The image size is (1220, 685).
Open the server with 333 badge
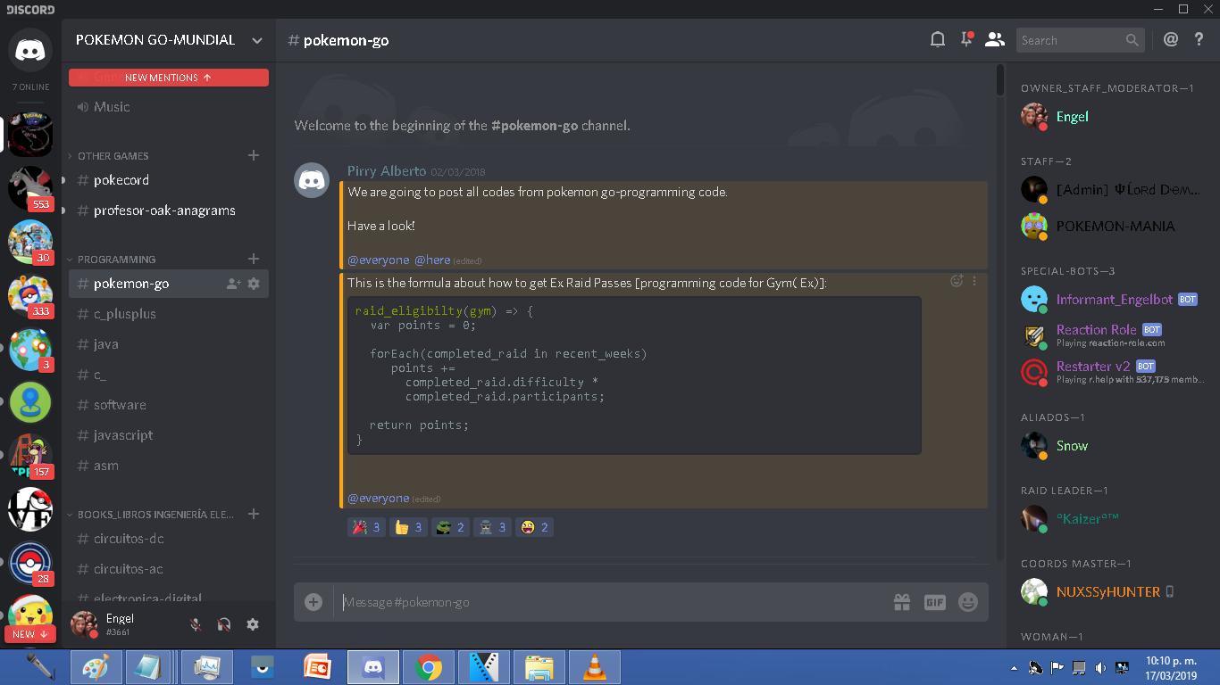tap(30, 295)
